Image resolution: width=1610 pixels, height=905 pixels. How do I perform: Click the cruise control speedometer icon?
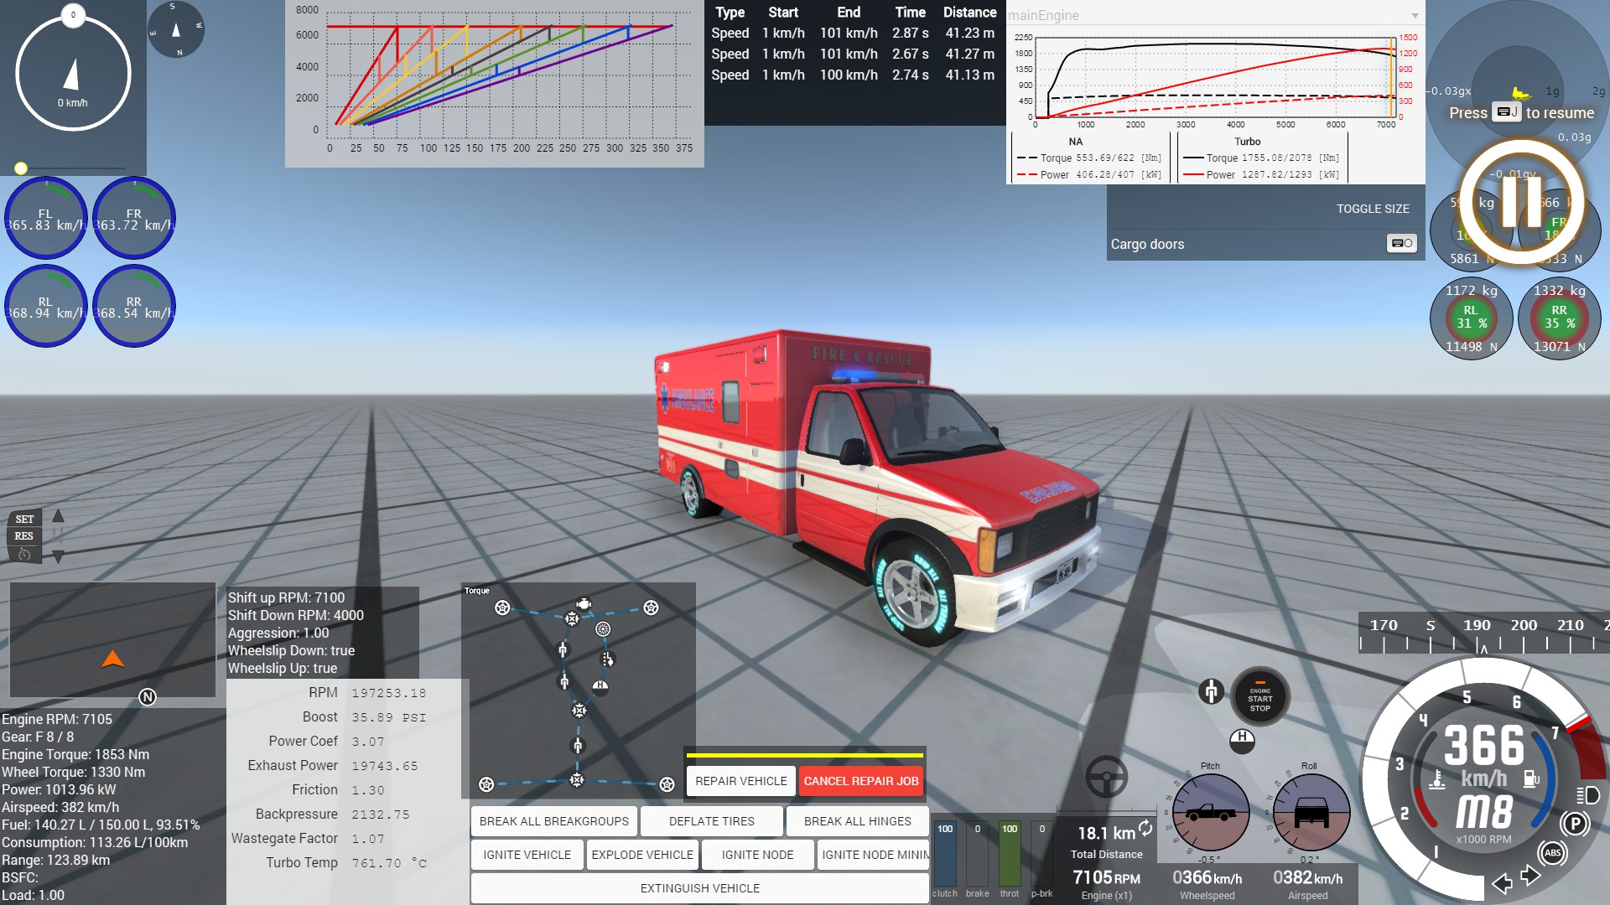pos(24,555)
